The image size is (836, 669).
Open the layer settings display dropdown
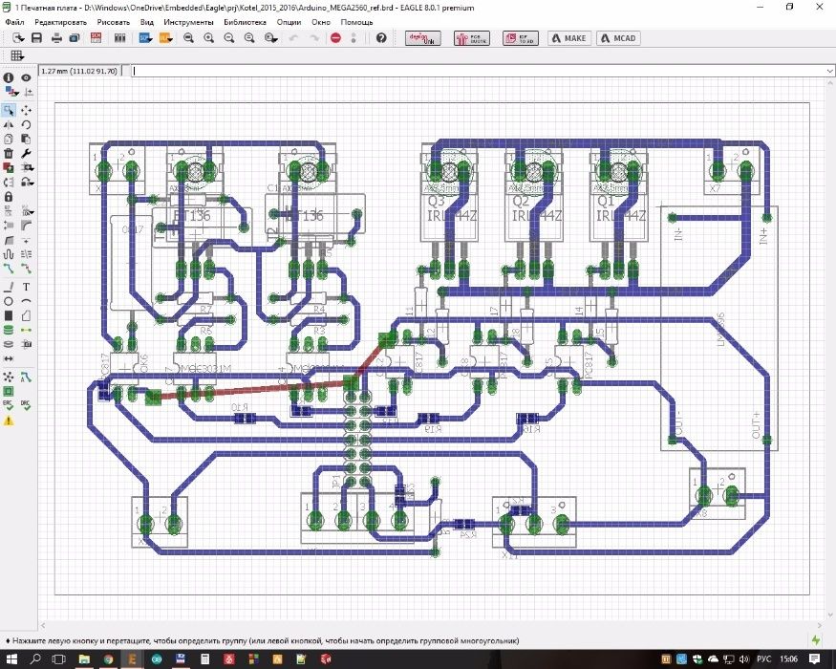[x=11, y=93]
